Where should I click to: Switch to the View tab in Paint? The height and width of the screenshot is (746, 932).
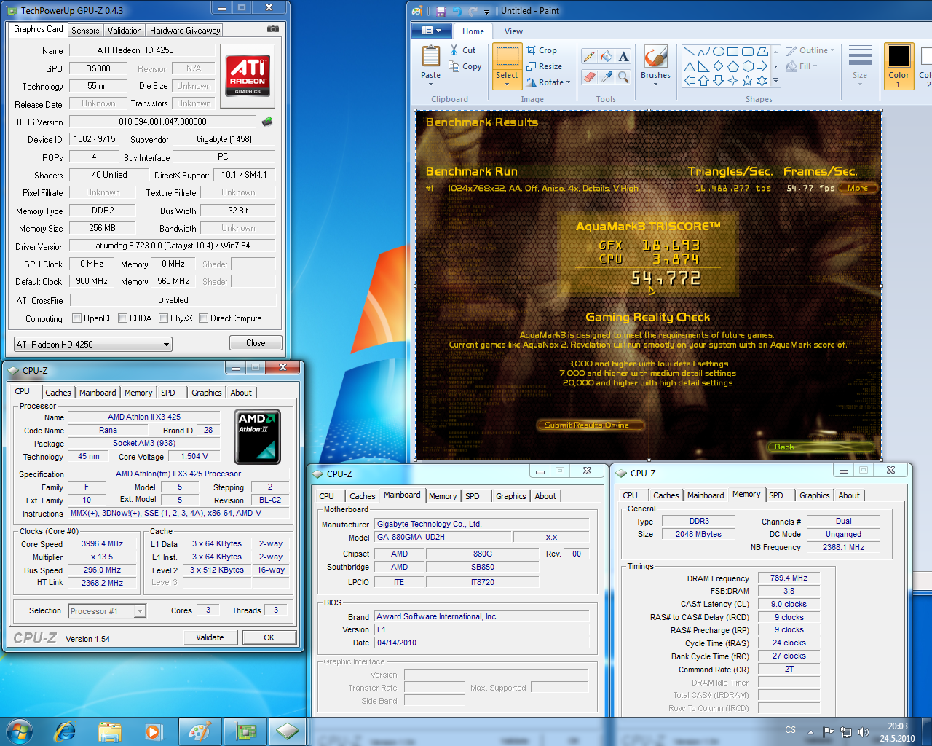click(x=513, y=31)
